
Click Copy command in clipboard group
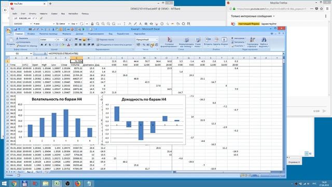[x=23, y=42]
